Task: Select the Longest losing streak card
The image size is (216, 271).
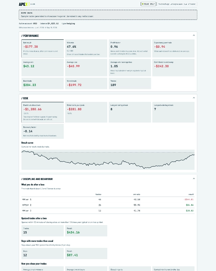Action: click(130, 112)
